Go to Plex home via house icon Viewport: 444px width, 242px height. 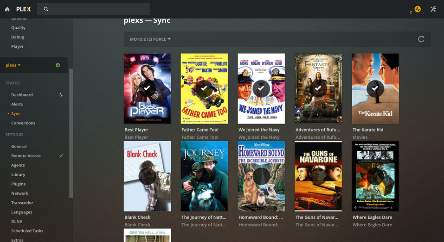pos(7,9)
